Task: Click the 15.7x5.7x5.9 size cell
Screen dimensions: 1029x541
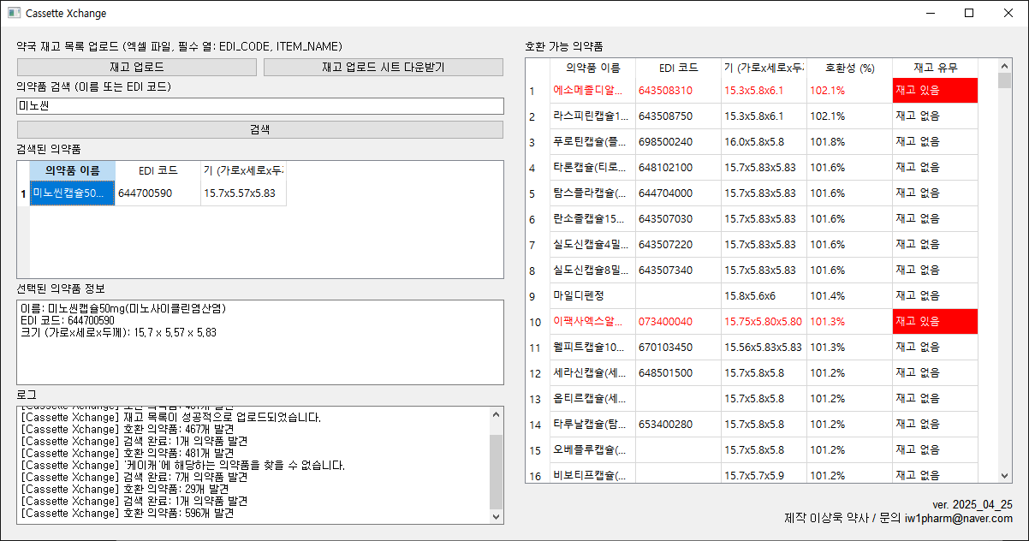Action: 764,474
